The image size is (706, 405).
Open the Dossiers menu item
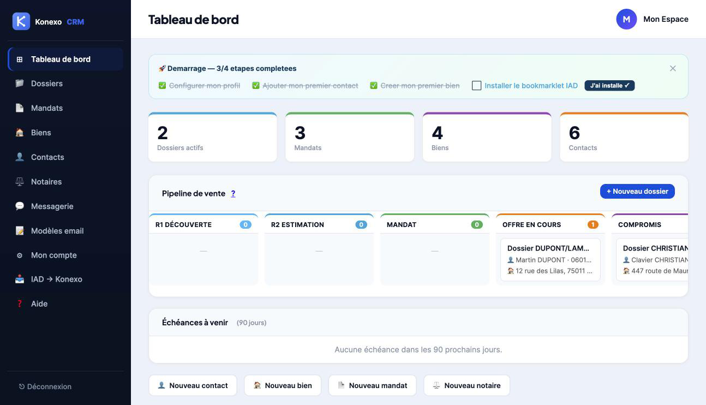(65, 84)
